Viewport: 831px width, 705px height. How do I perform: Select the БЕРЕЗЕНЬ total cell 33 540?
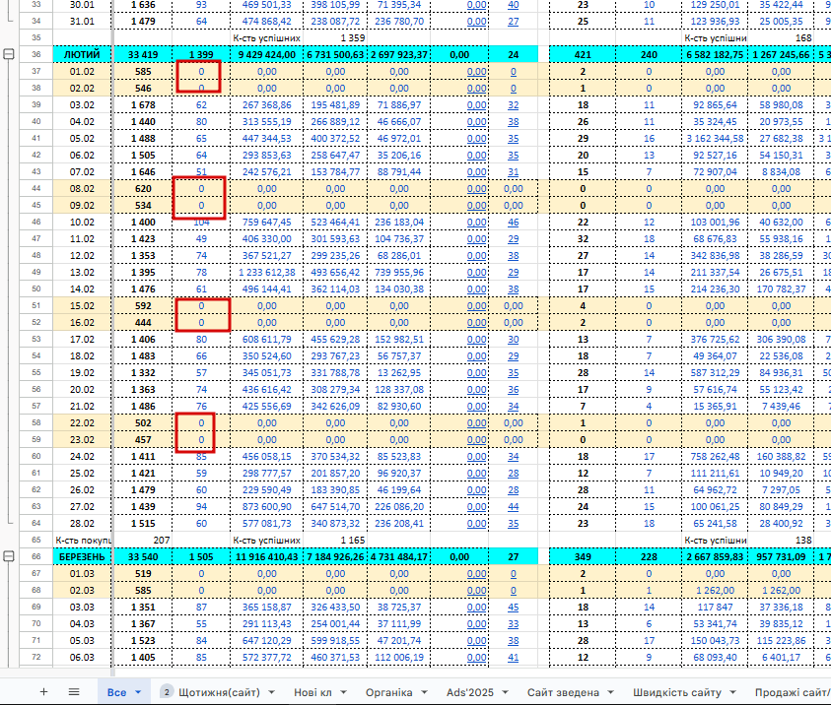(143, 556)
